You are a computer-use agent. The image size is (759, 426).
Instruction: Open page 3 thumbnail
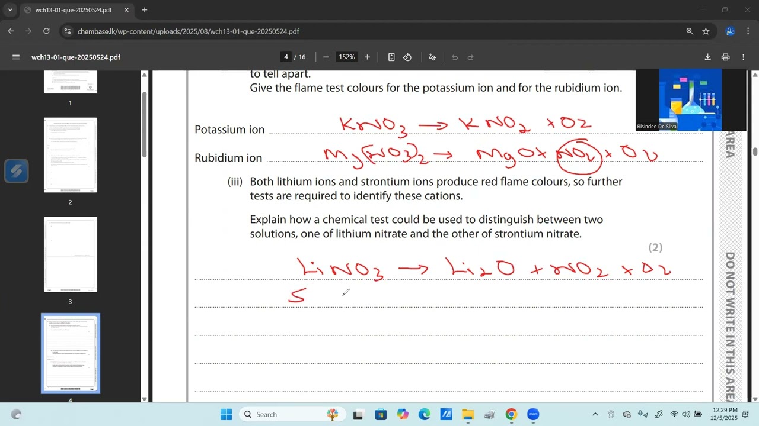[71, 254]
